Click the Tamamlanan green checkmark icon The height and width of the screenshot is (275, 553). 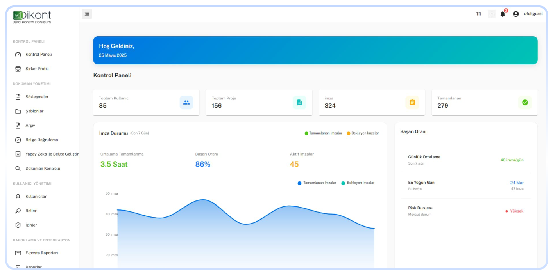pyautogui.click(x=525, y=102)
